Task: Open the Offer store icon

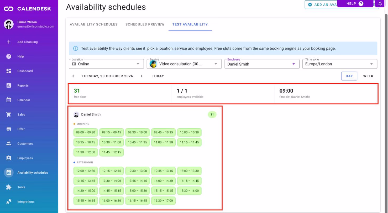Action: pos(9,129)
